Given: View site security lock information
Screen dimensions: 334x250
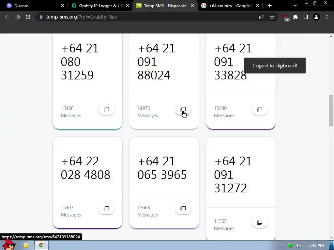Looking at the screenshot, I should click(x=41, y=17).
